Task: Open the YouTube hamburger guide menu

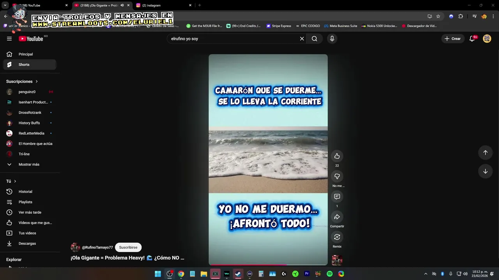Action: [x=9, y=38]
